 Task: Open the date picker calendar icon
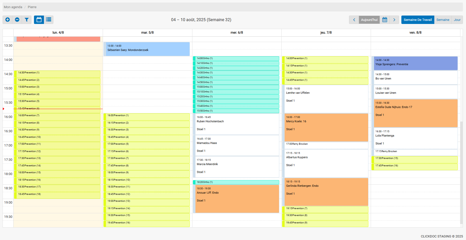(385, 20)
